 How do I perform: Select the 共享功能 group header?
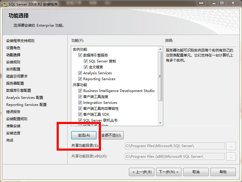[x=80, y=85]
